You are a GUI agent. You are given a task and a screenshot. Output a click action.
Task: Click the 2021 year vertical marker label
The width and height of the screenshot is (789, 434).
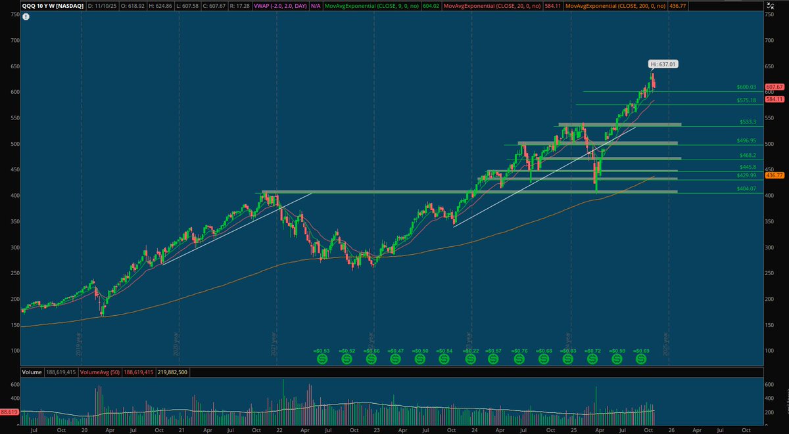pos(274,343)
